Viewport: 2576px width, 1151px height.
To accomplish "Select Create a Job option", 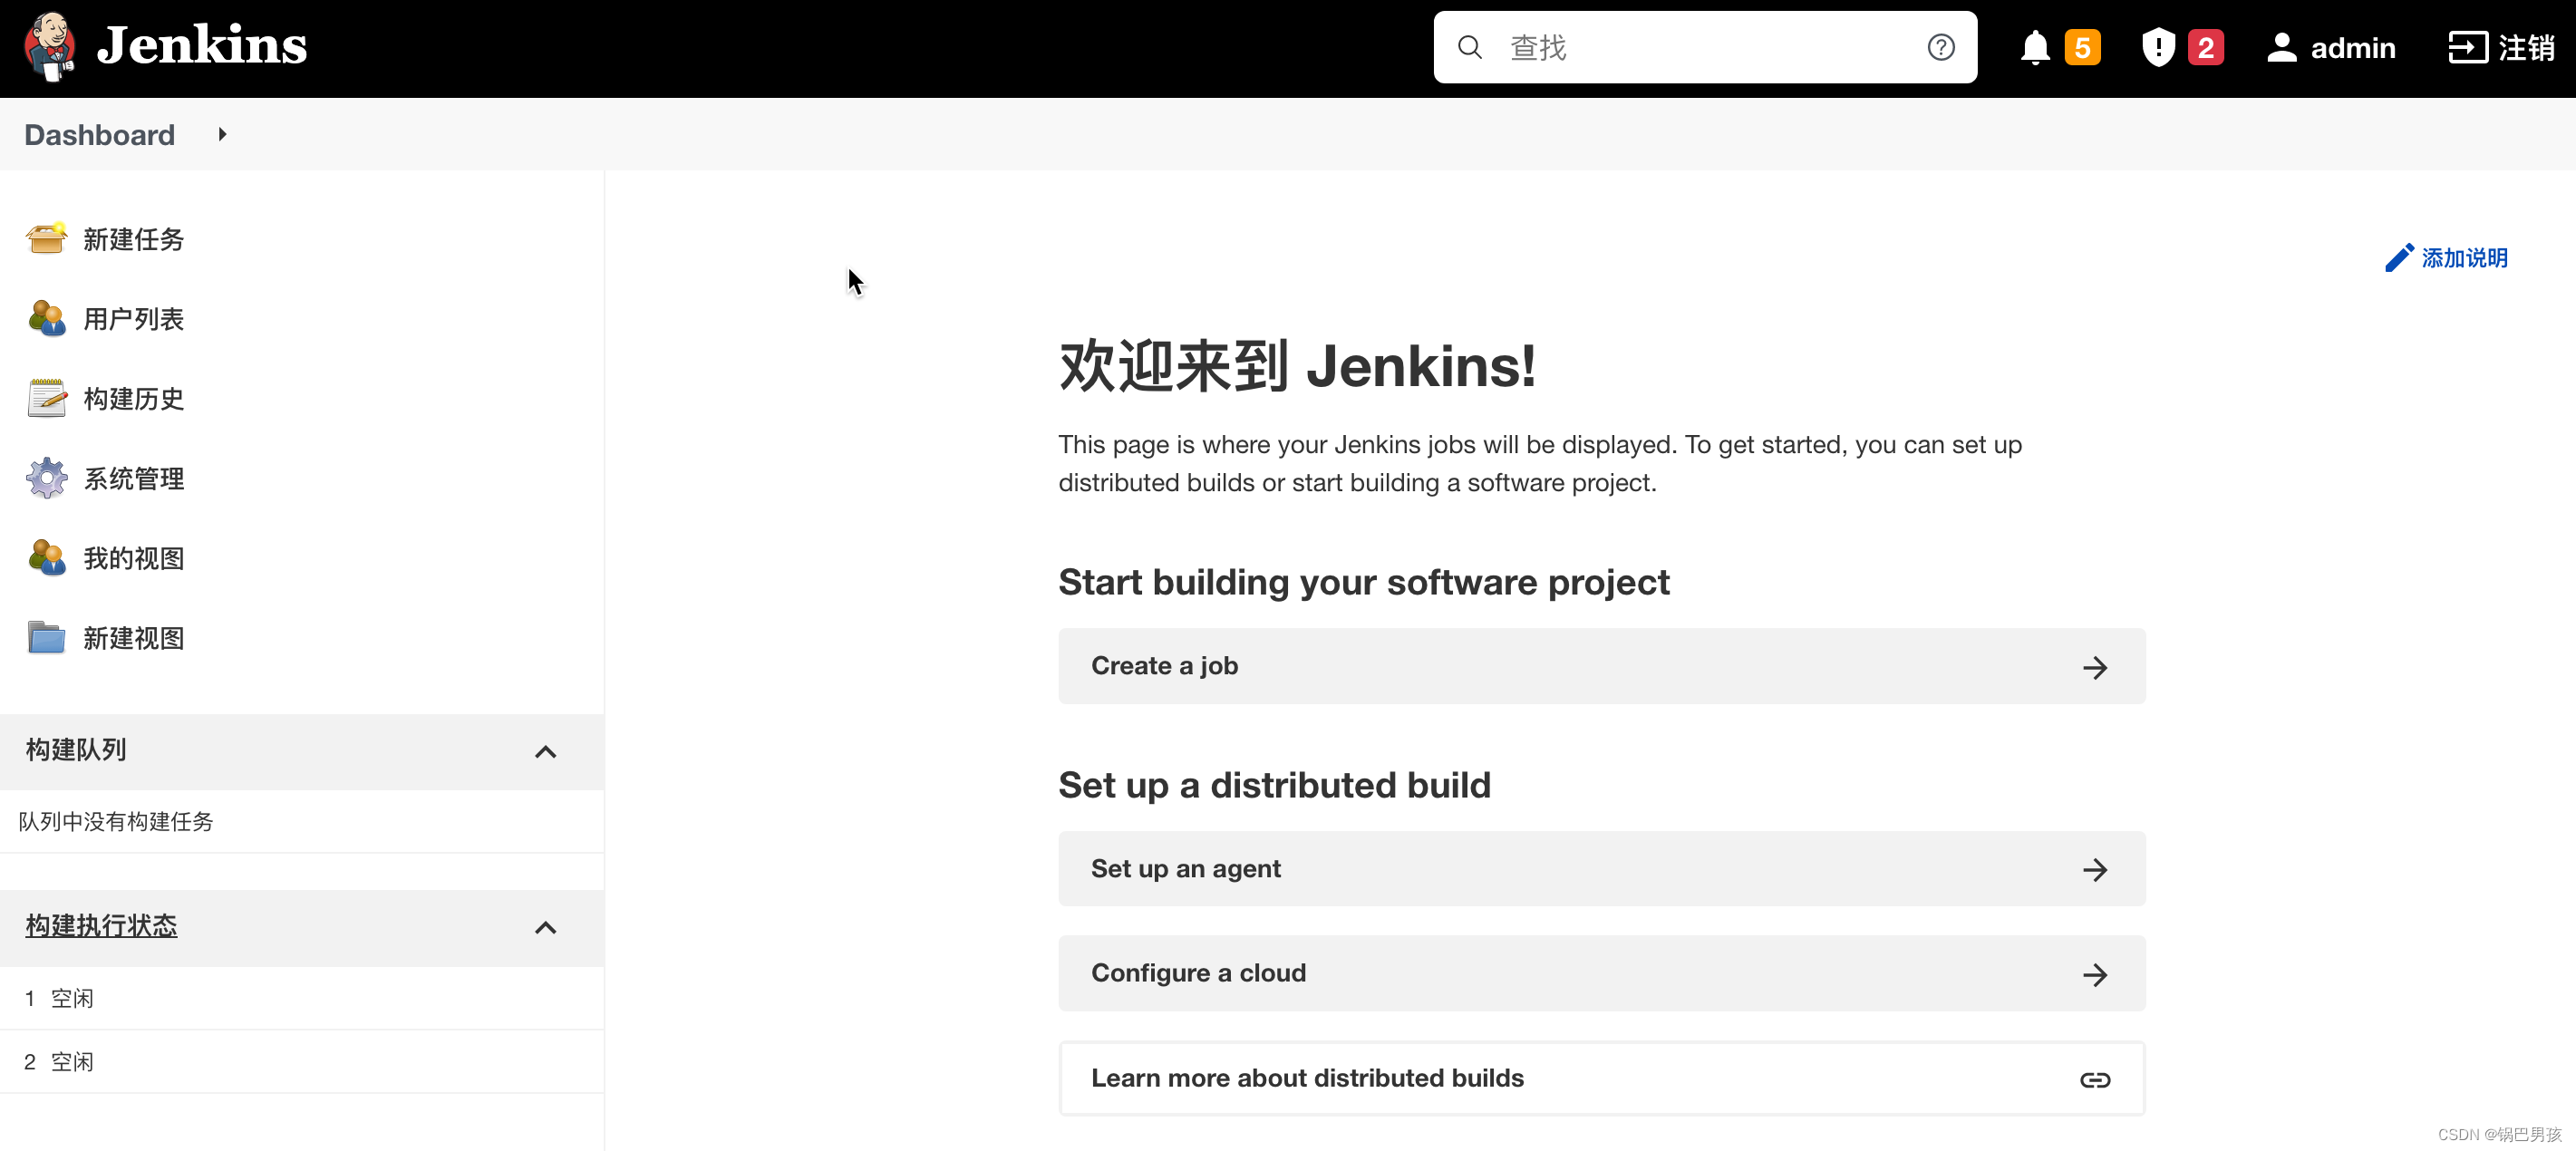I will pyautogui.click(x=1602, y=667).
